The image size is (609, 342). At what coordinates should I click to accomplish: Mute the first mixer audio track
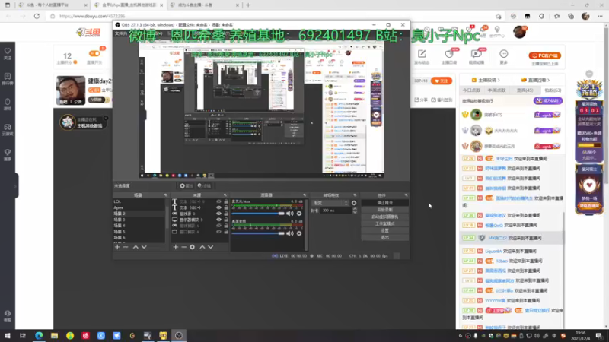[x=290, y=214]
